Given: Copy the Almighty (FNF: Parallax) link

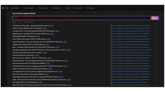Looking at the screenshot, I should tap(112, 45).
